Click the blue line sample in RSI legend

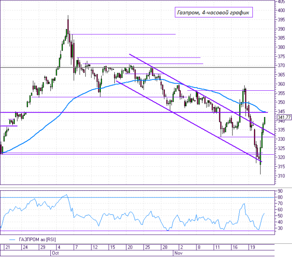pyautogui.click(x=12, y=240)
